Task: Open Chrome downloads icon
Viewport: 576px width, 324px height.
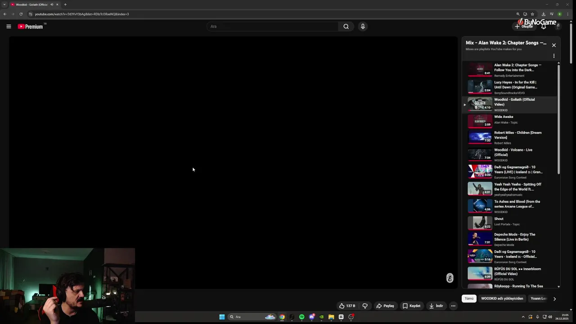Action: point(544,14)
